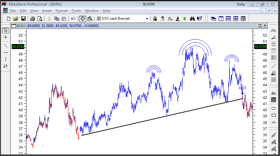
Task: Open The Explorer tool icon
Action: pyautogui.click(x=155, y=18)
